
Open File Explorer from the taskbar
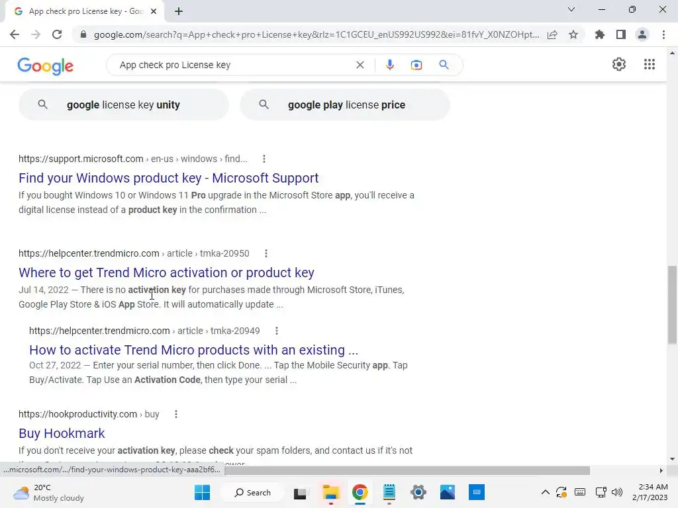pos(331,492)
